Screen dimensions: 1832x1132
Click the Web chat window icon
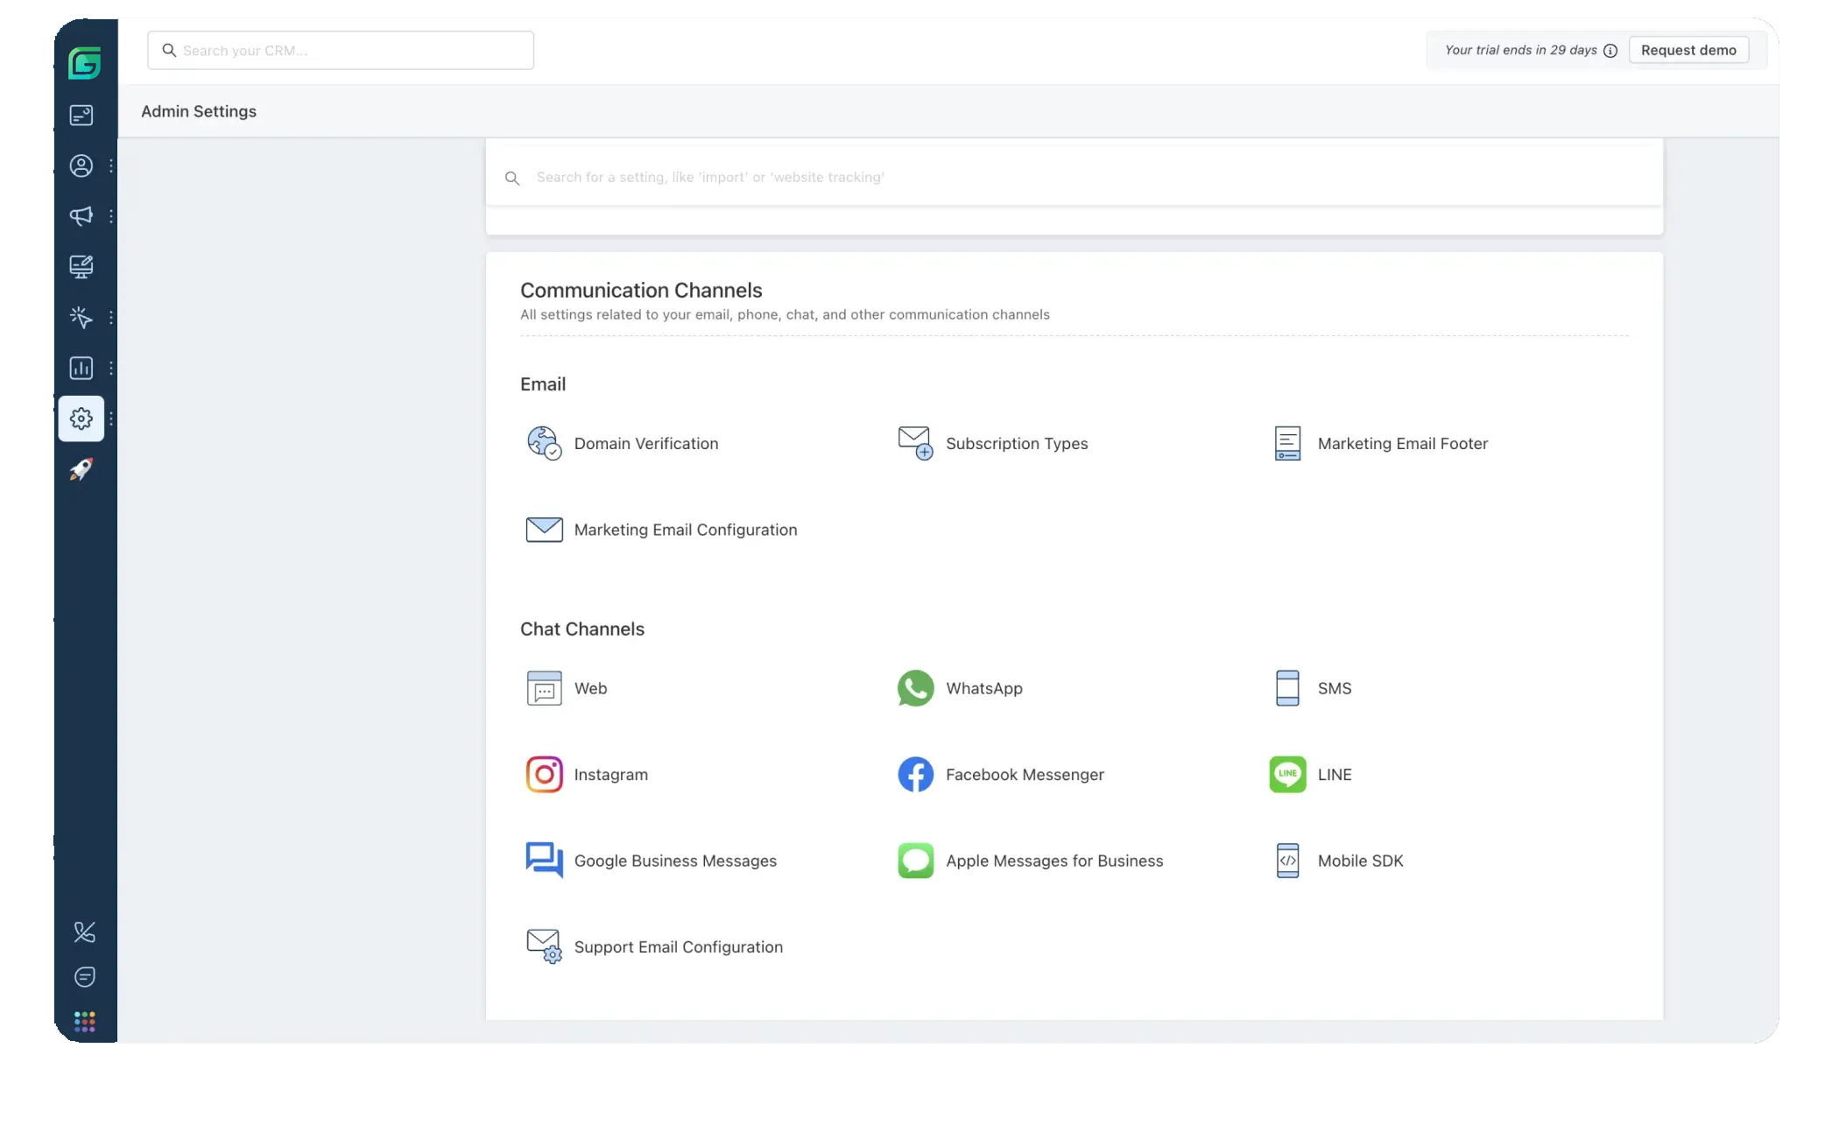(544, 688)
